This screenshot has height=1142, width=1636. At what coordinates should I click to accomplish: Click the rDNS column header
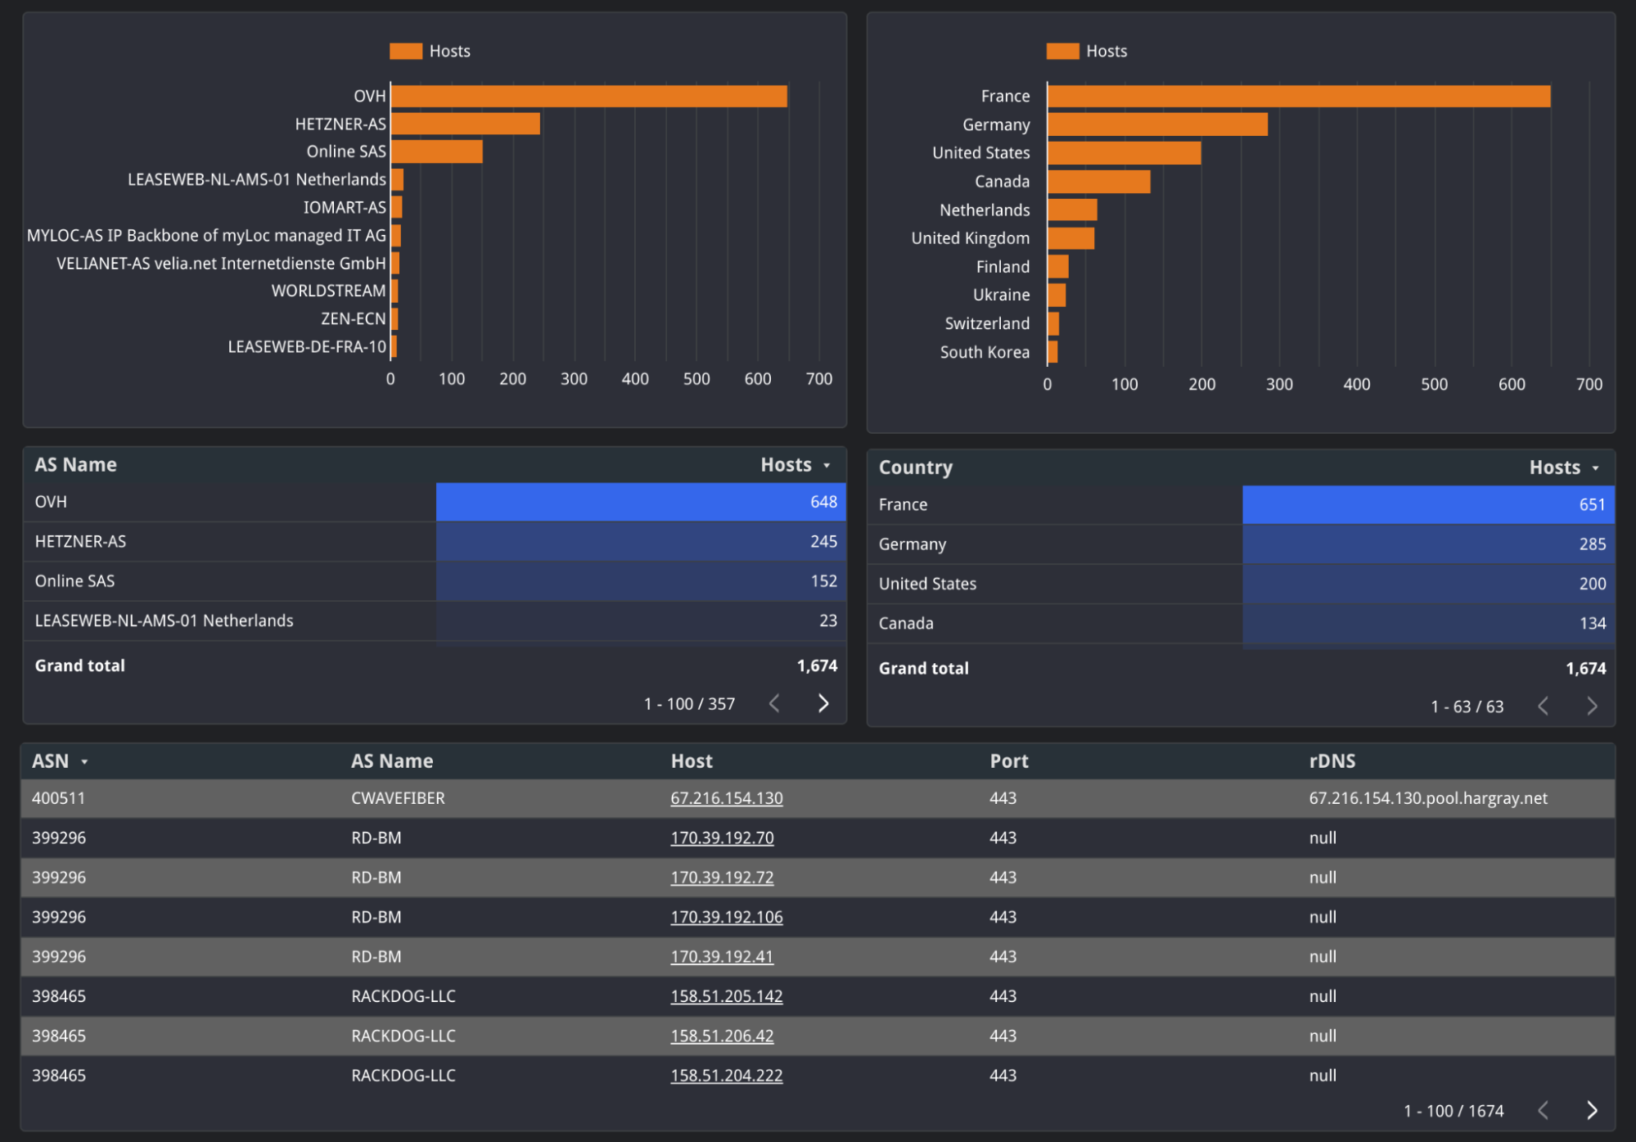1332,761
